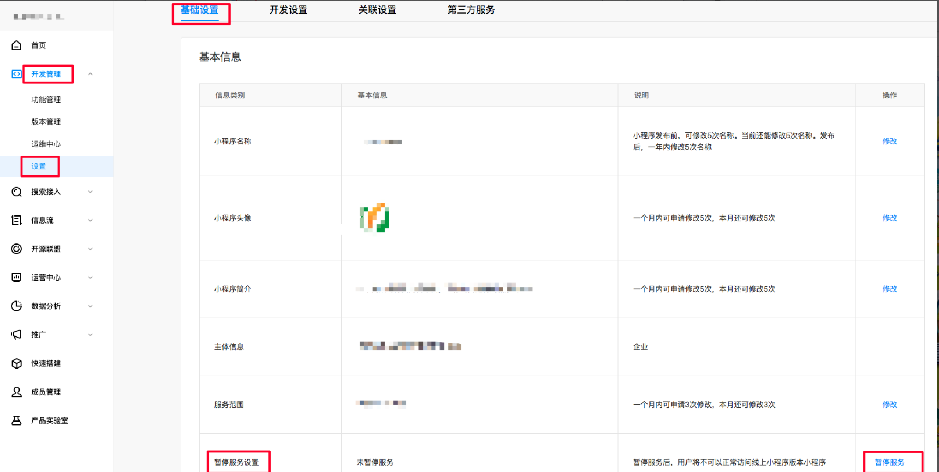
Task: Click the pie chart icon for 数据分析
Action: point(17,306)
